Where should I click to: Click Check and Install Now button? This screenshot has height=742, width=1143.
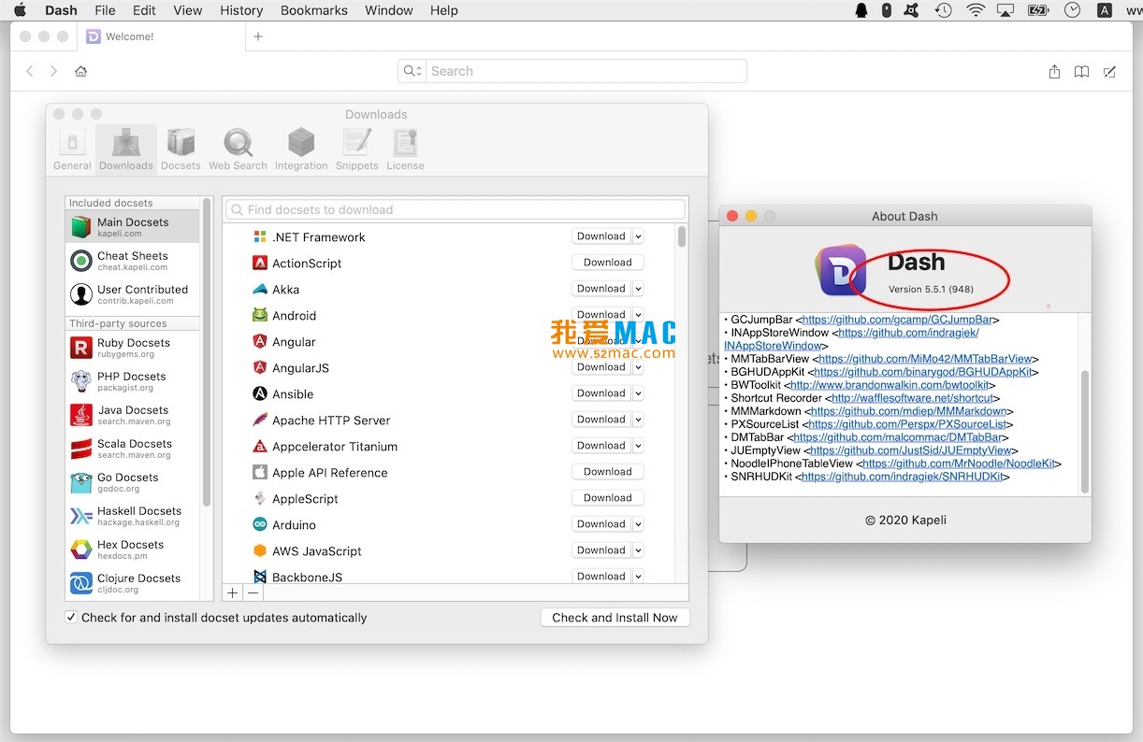pos(615,618)
